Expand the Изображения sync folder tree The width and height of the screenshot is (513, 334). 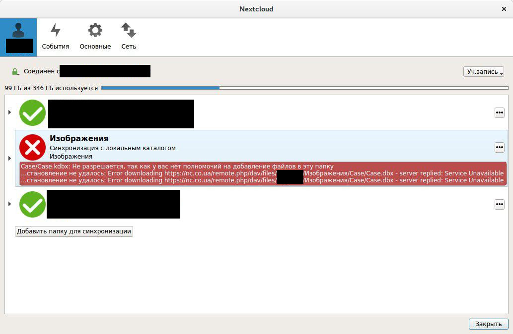point(9,159)
